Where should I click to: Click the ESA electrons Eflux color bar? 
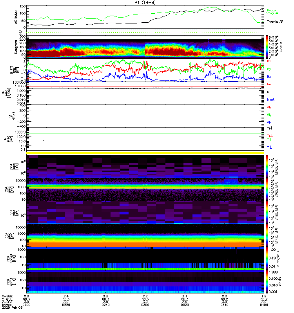coord(267,236)
